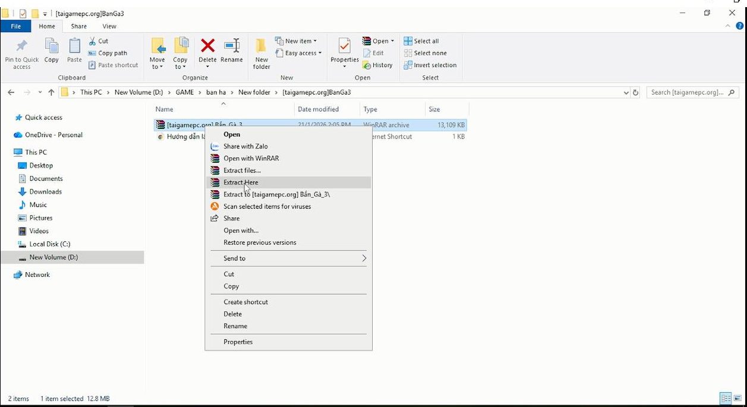Switch to large icons view toggle
747x407 pixels.
point(737,398)
